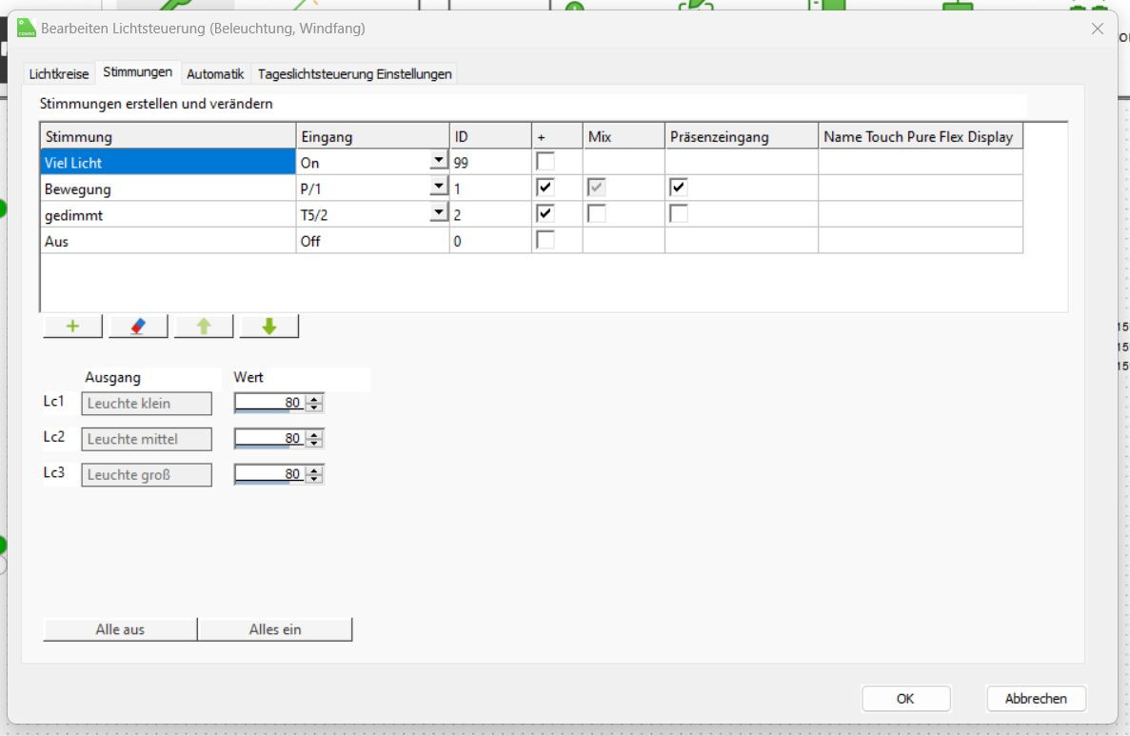This screenshot has width=1130, height=736.
Task: Increase the Leuchte mittel value with the up spinner arrow
Action: point(316,435)
